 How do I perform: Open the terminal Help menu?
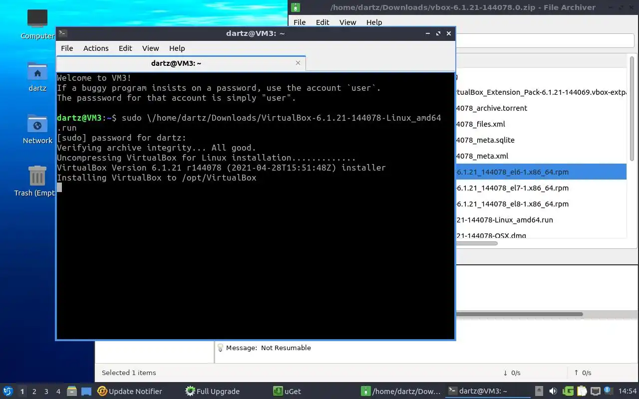[x=177, y=48]
